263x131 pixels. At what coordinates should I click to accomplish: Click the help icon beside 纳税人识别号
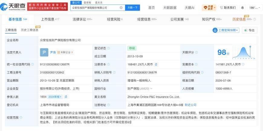click(x=114, y=72)
